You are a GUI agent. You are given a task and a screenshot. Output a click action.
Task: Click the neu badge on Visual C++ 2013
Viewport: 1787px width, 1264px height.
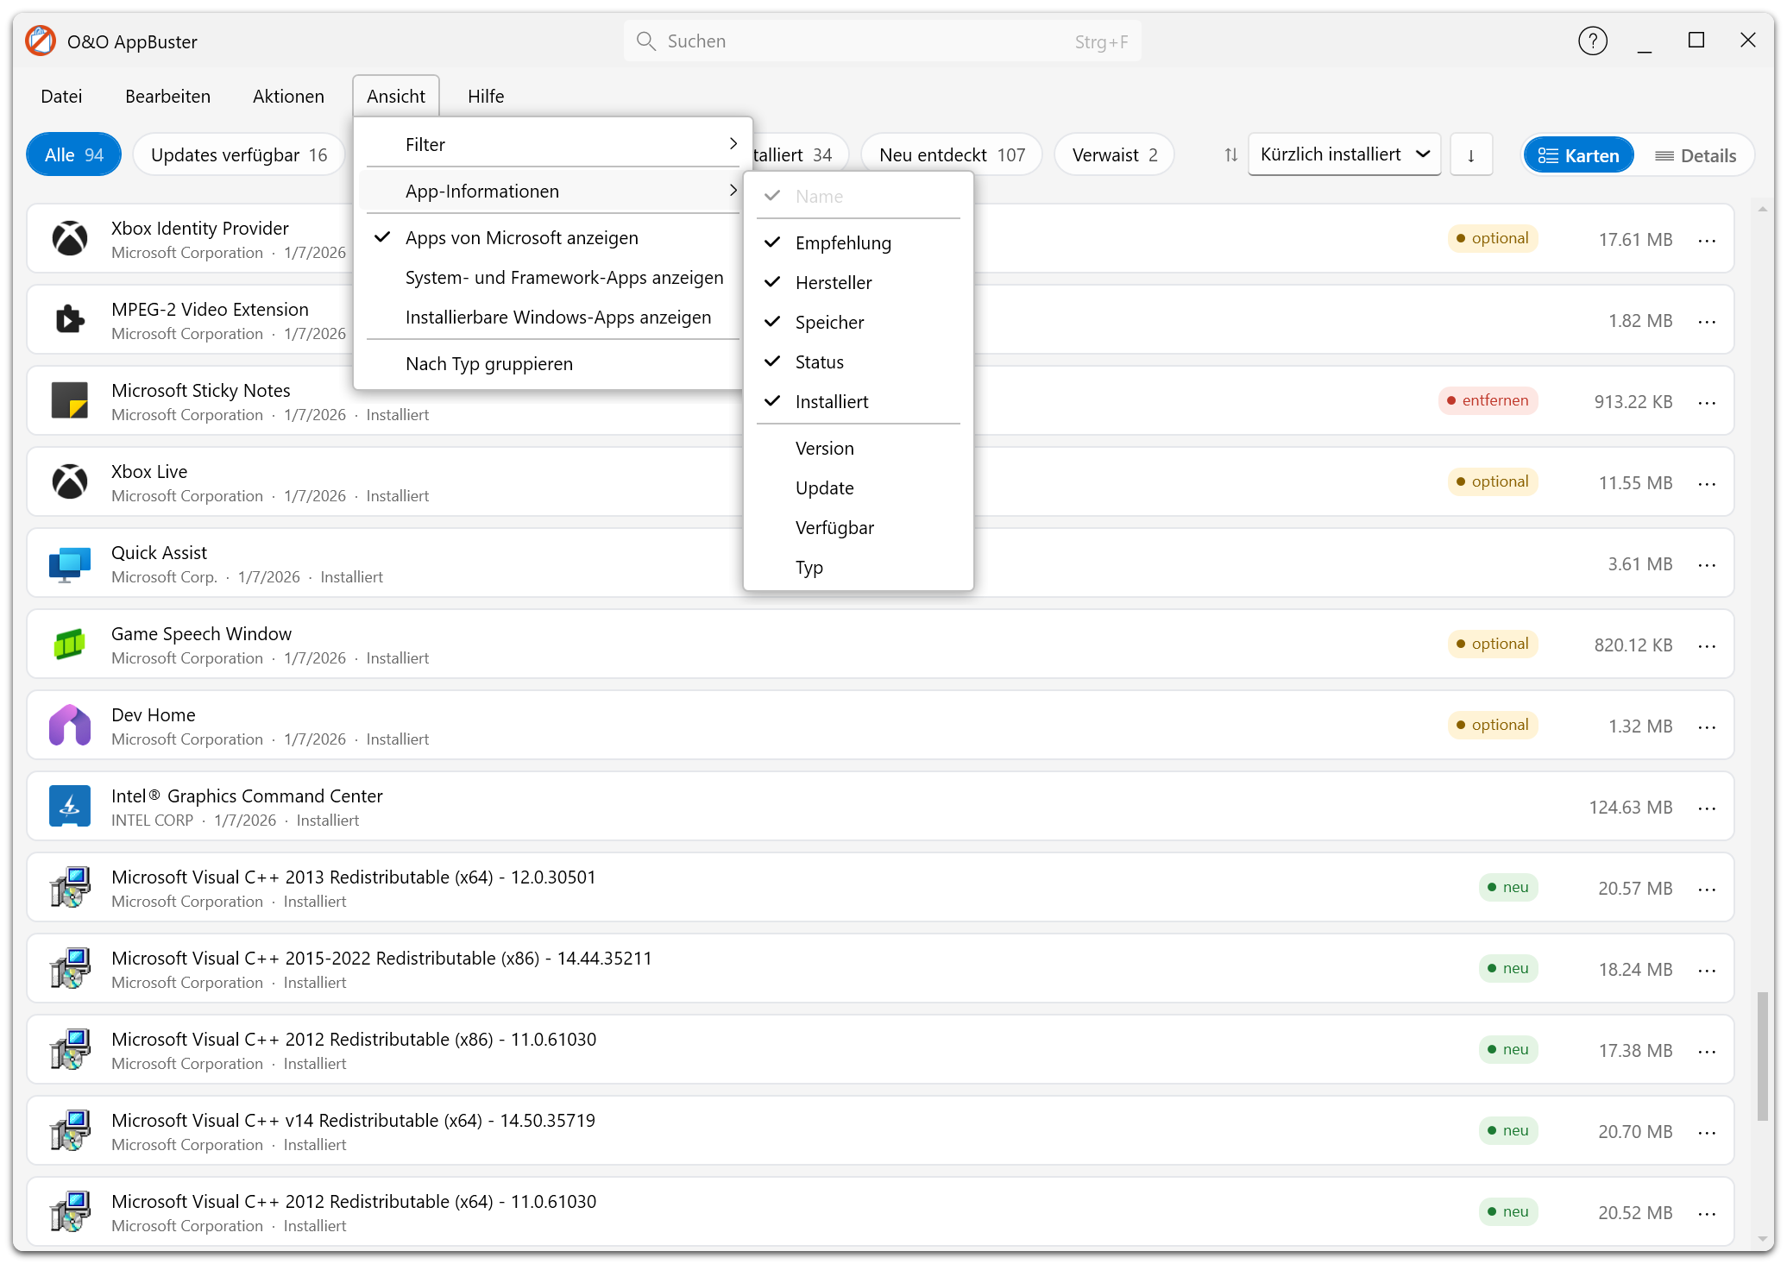click(x=1508, y=887)
